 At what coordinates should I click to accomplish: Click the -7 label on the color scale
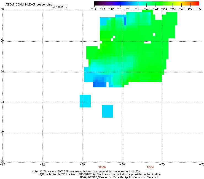pyautogui.click(x=119, y=9)
